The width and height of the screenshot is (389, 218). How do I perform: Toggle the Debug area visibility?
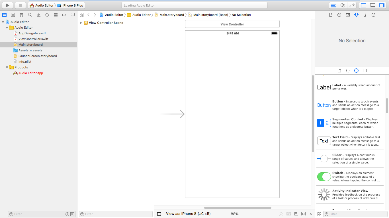(372, 5)
